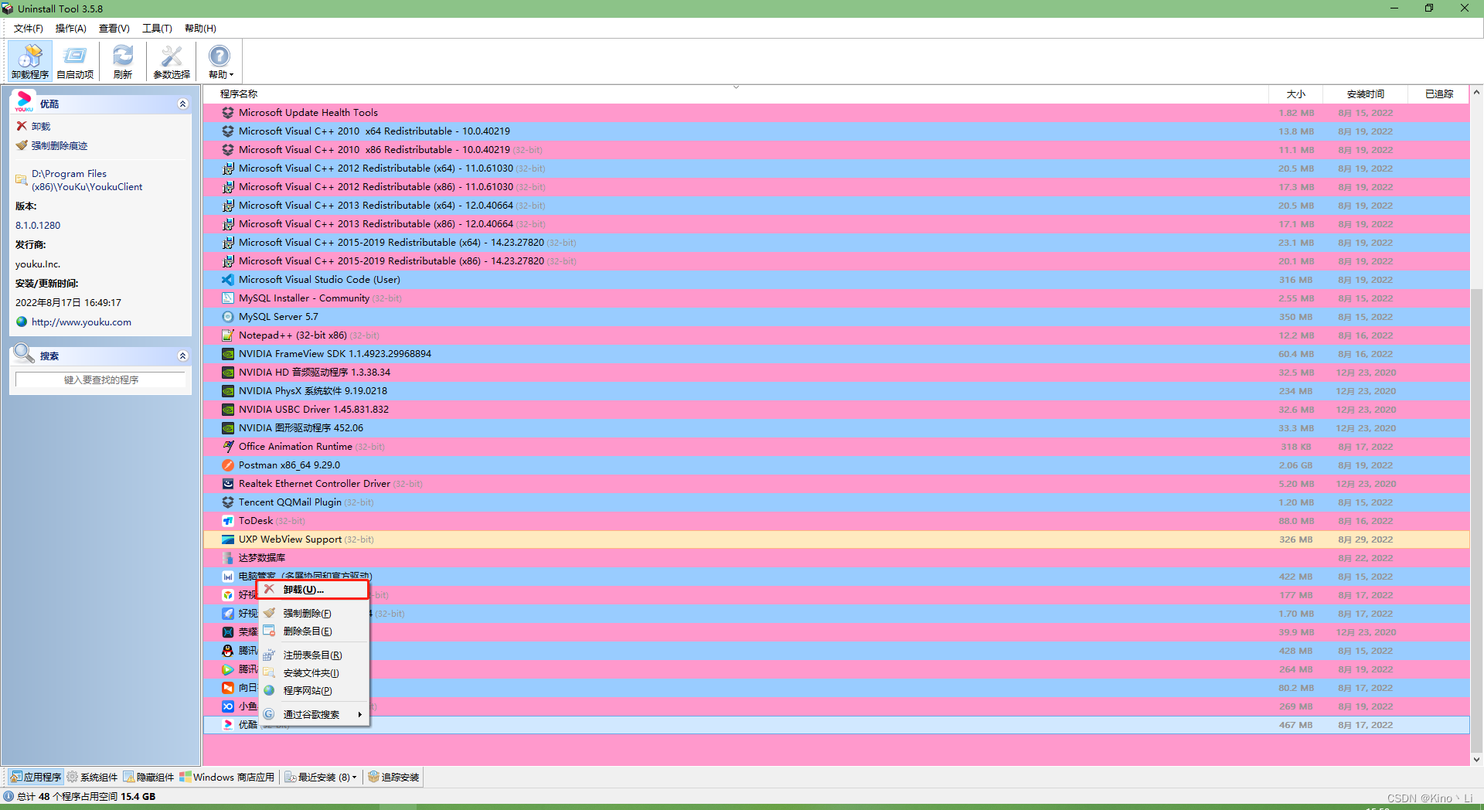The image size is (1484, 810).
Task: Click the MySQL Server 5.7 row icon
Action: click(228, 317)
